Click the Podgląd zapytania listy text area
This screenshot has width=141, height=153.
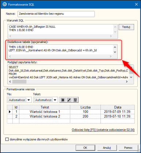tap(68, 72)
